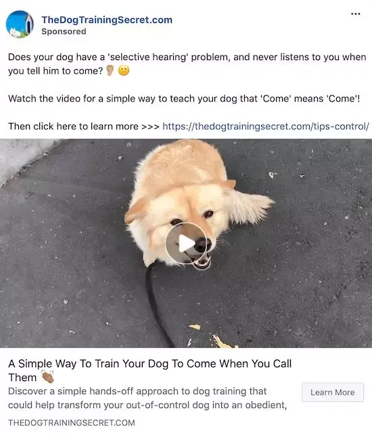372x442 pixels.
Task: Click the Learn More button
Action: [x=333, y=392]
